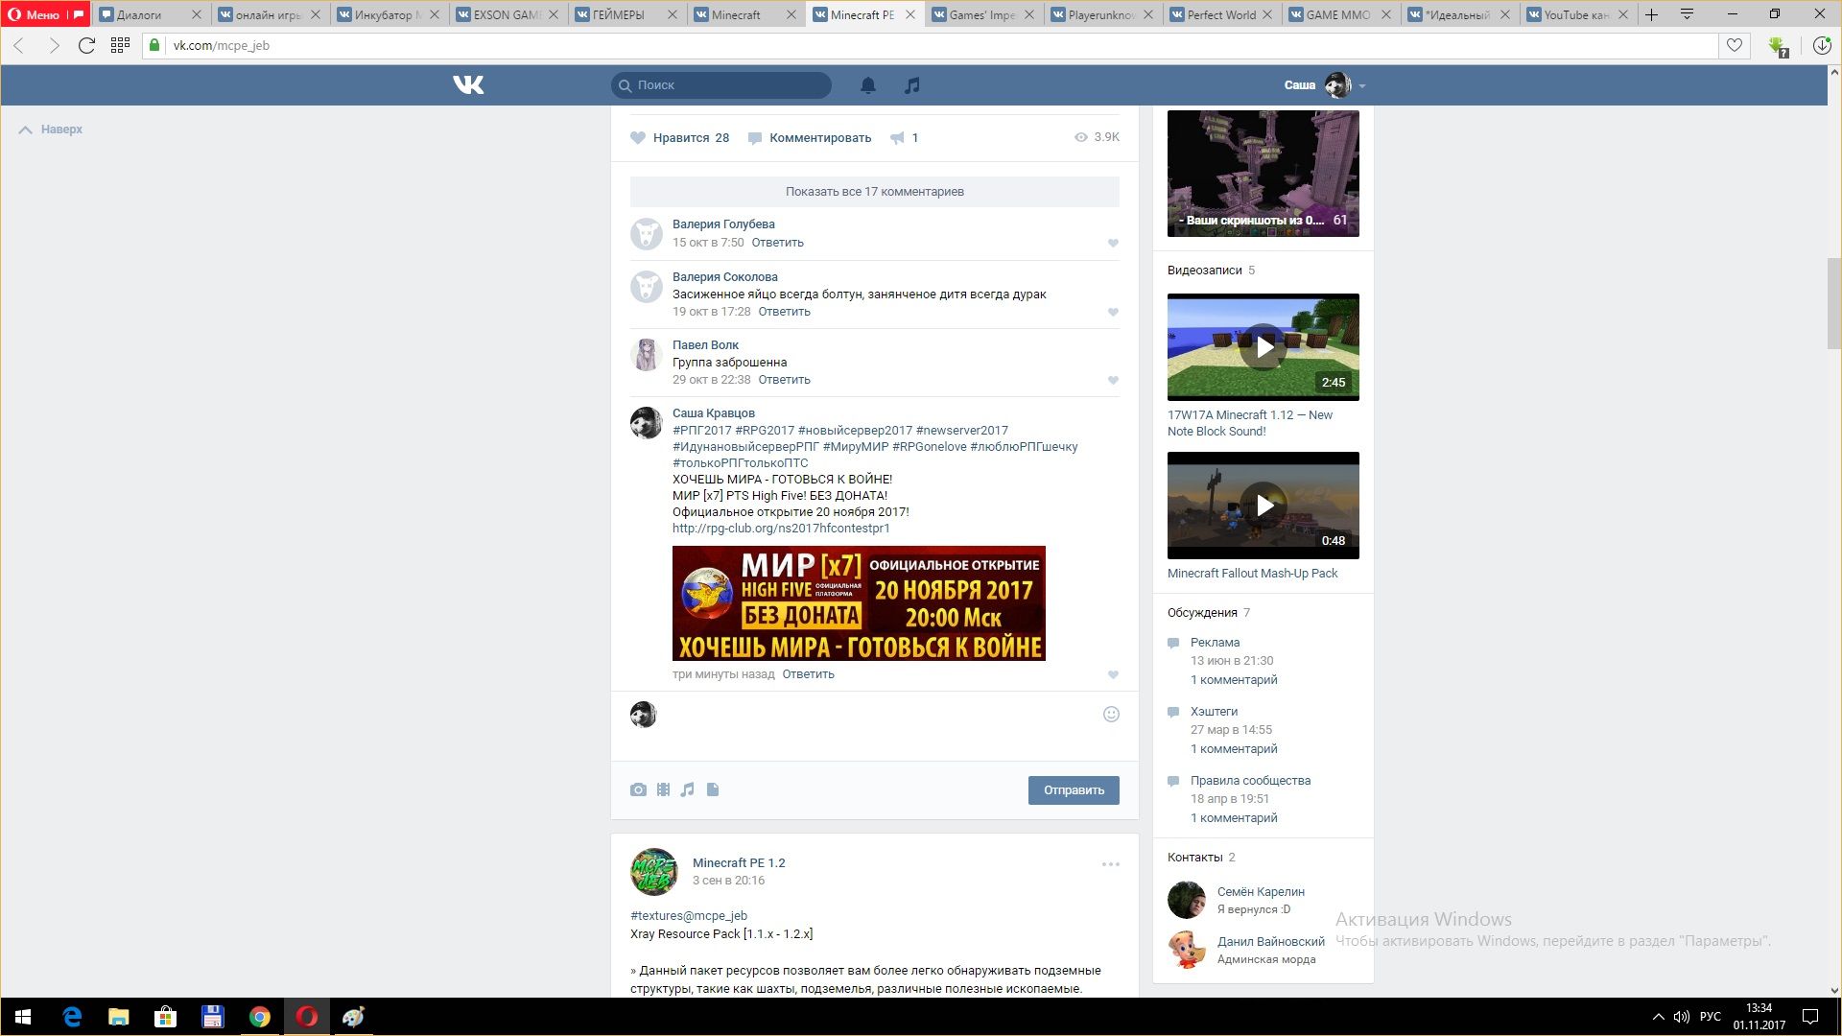Attach a photo with the camera icon

(638, 789)
